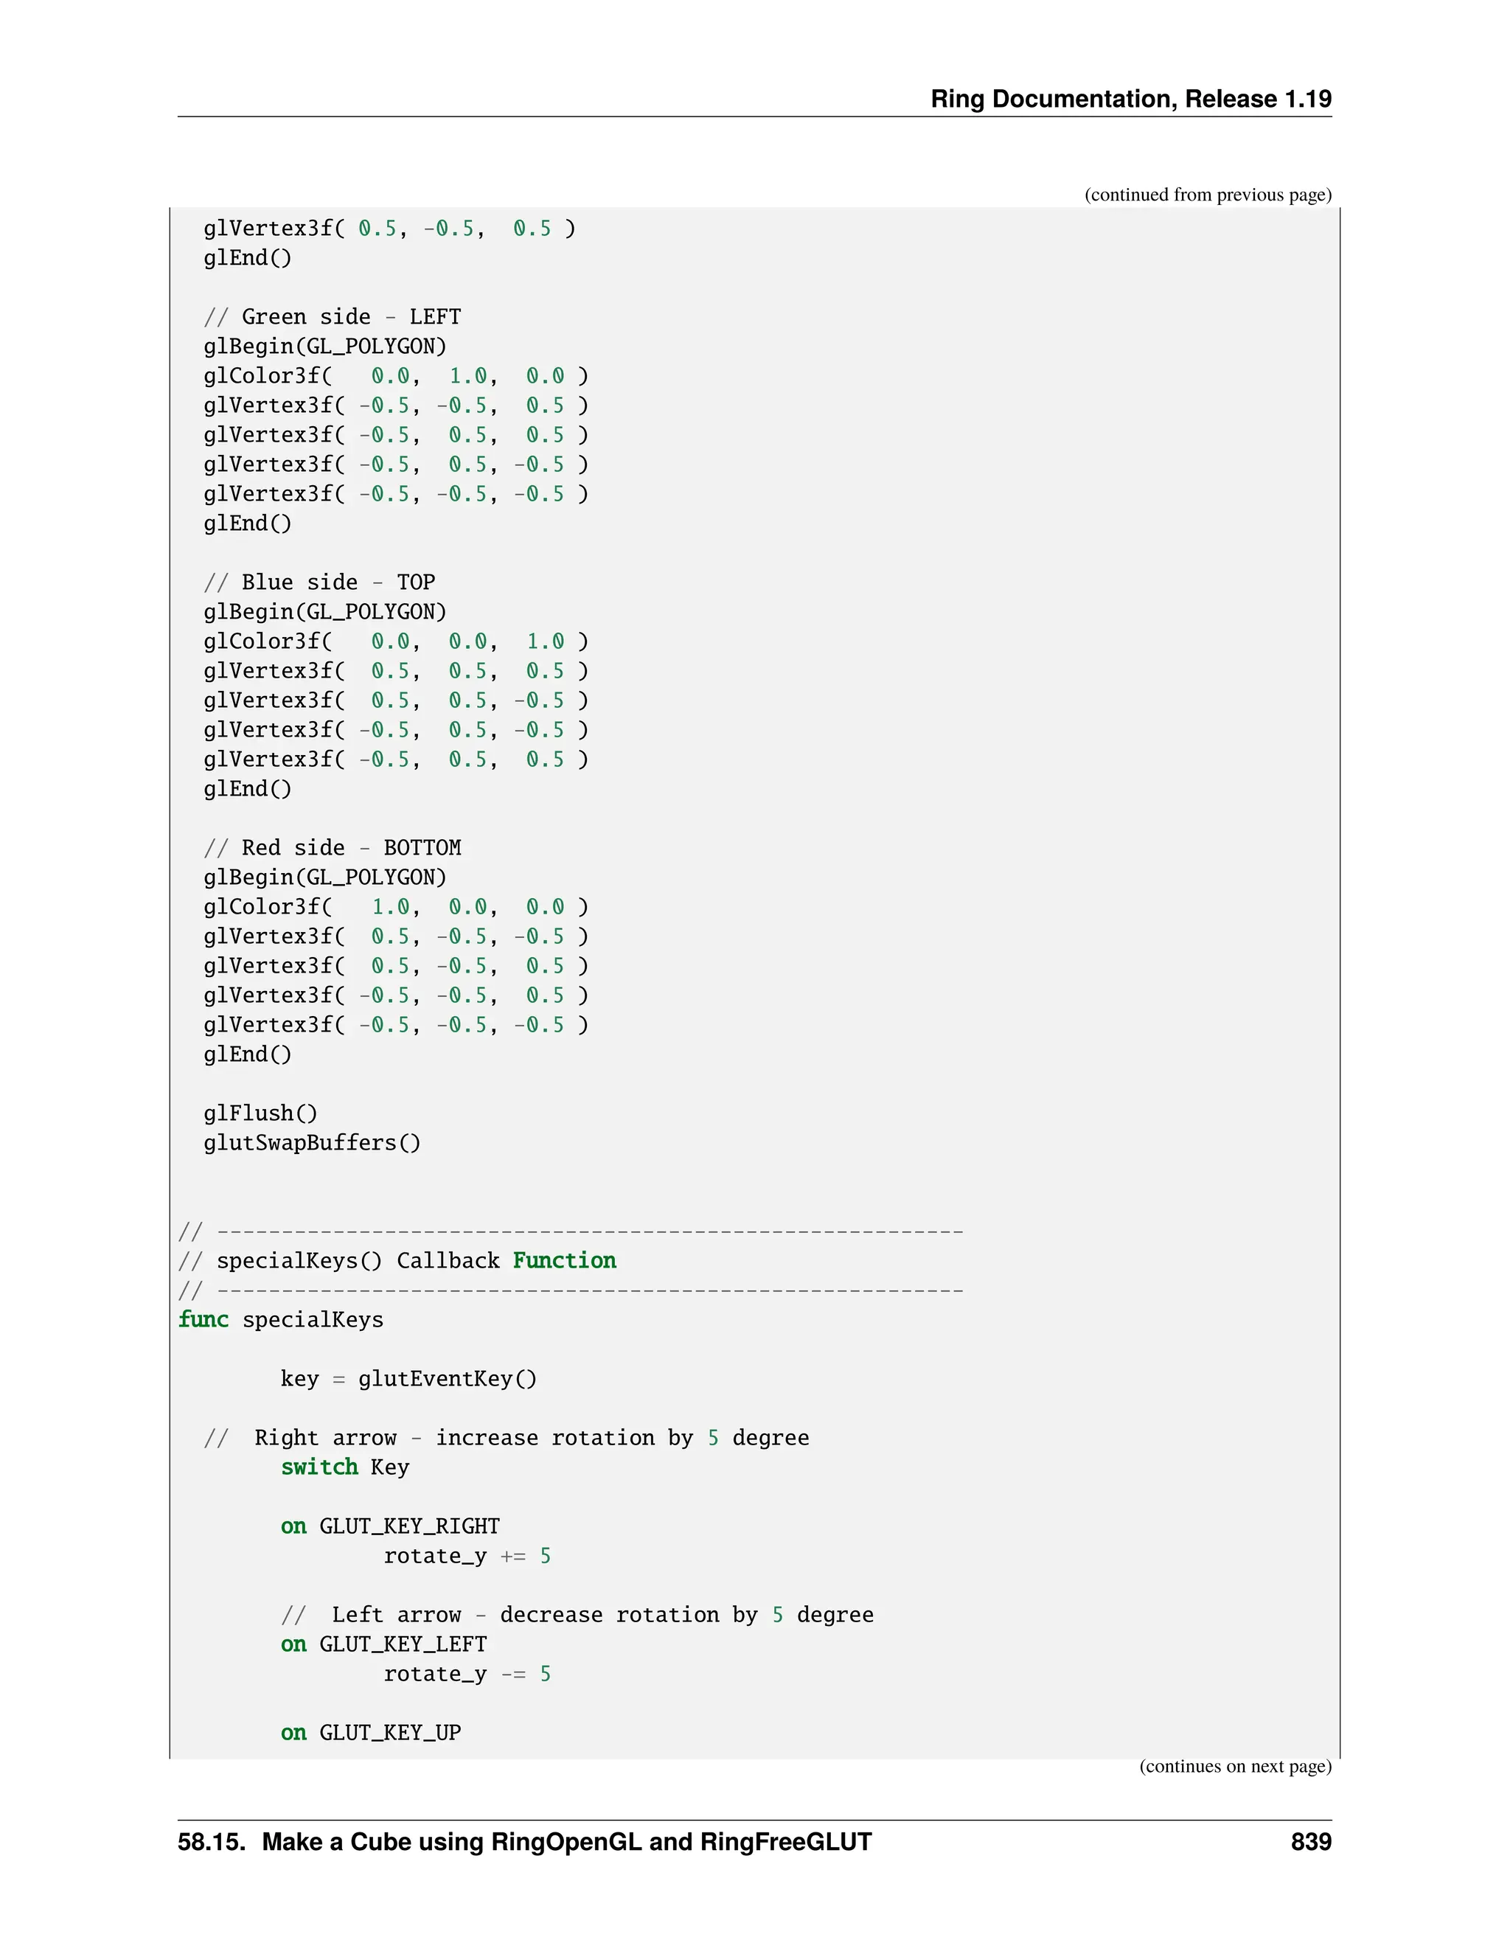Click '// specialKeys() Callback Function' comment
1510x1954 pixels.
(397, 1261)
